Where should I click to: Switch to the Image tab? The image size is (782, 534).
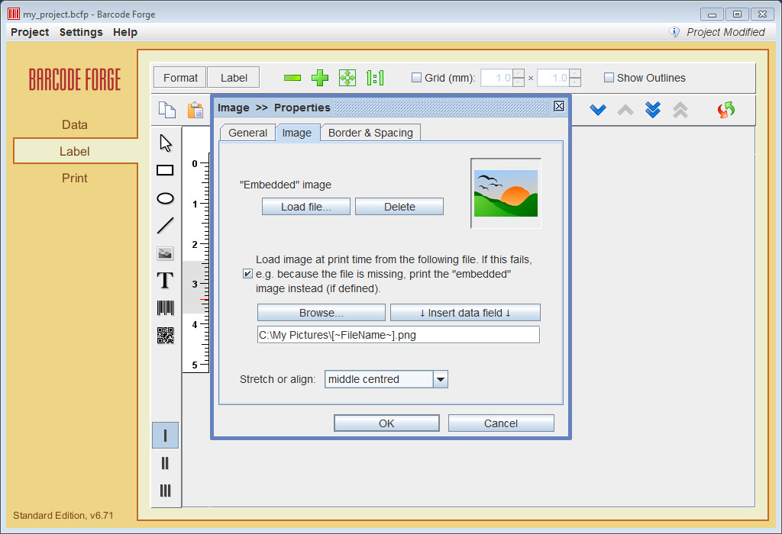297,133
